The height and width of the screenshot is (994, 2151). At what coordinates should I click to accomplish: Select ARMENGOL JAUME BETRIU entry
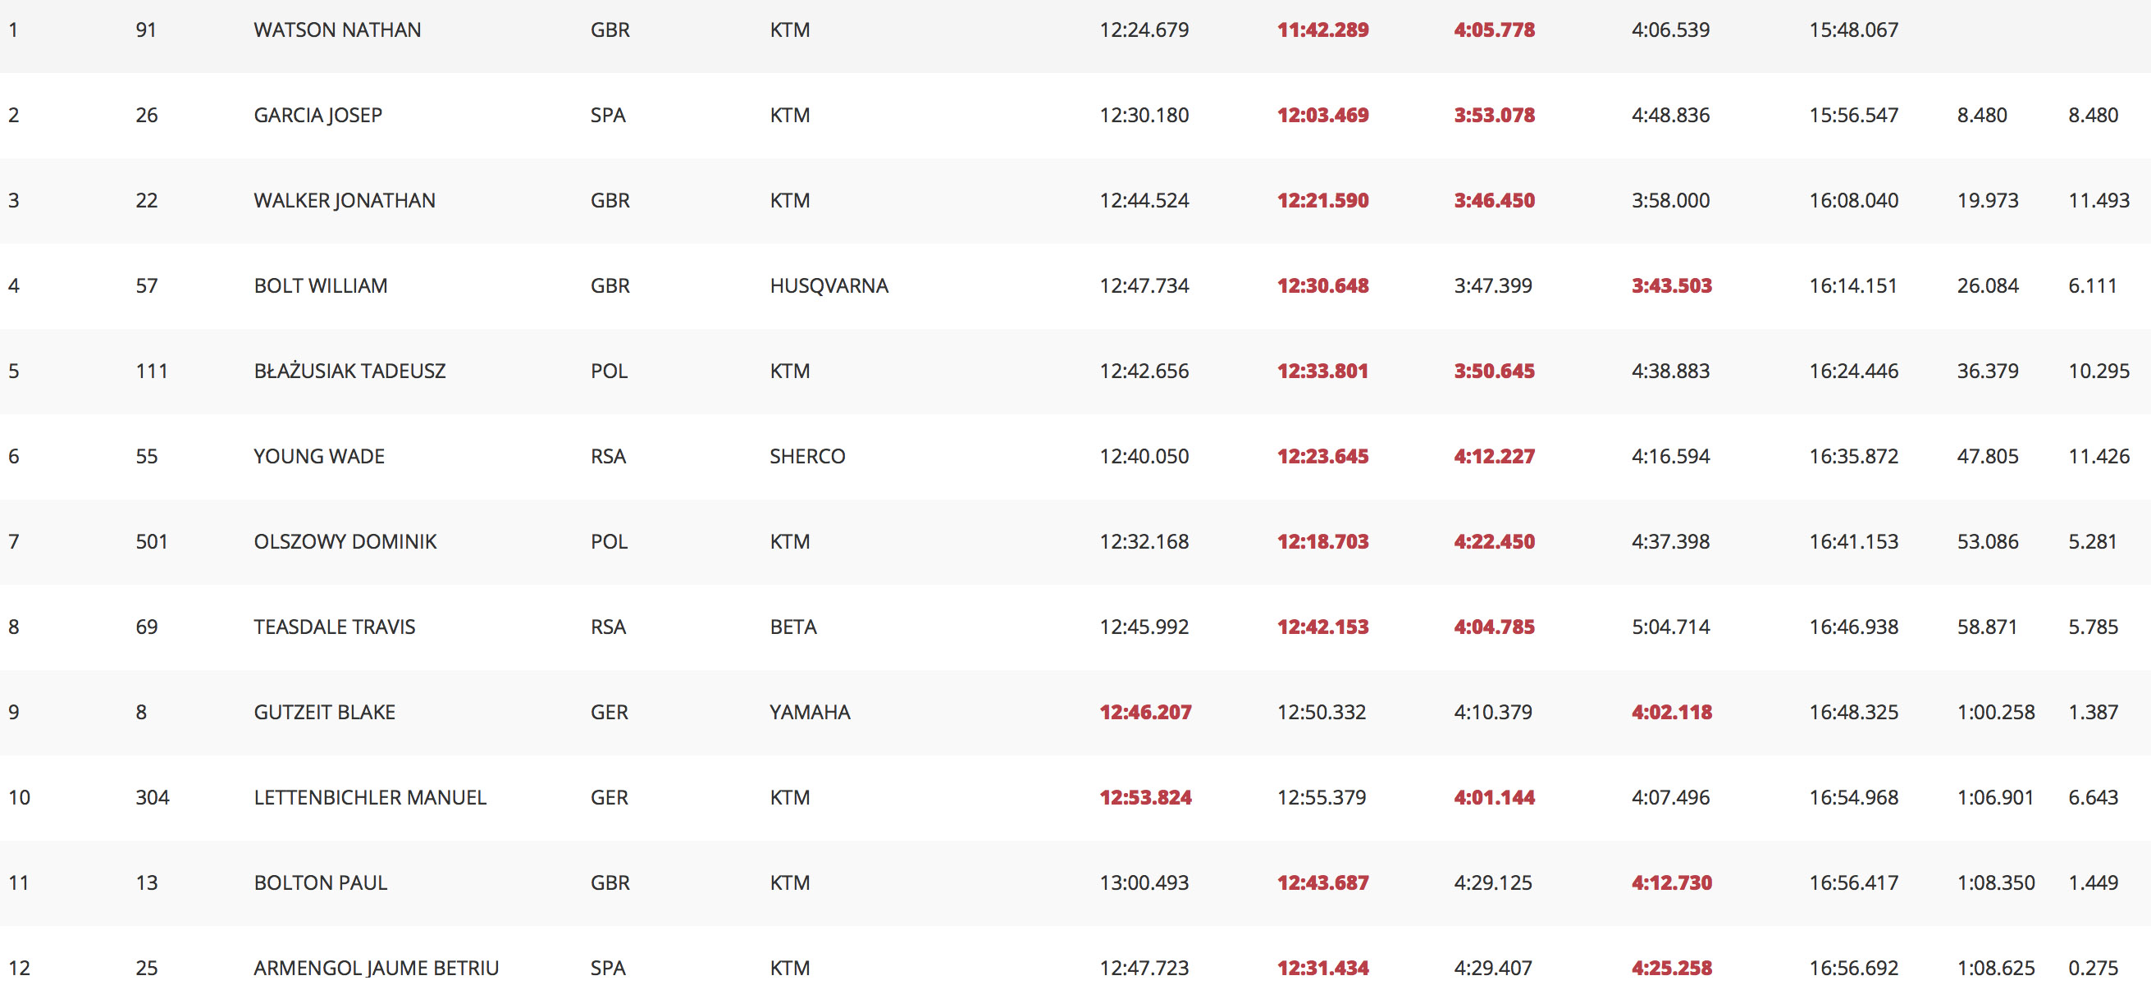tap(377, 968)
